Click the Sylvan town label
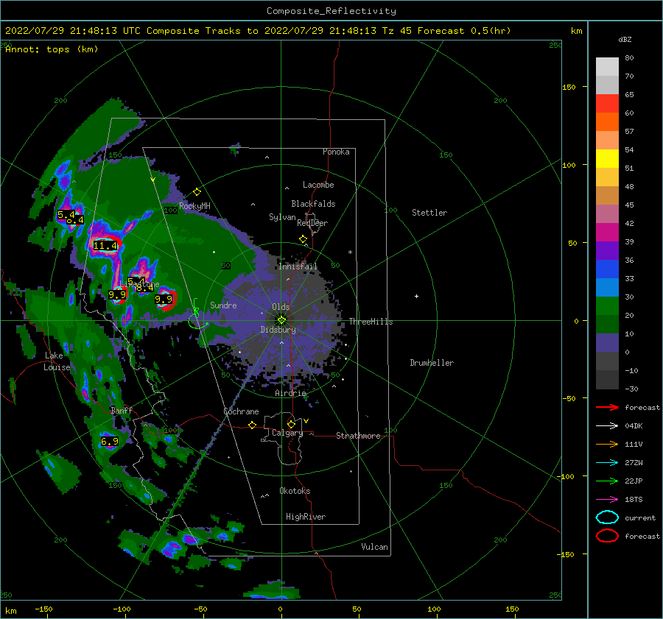 point(282,217)
